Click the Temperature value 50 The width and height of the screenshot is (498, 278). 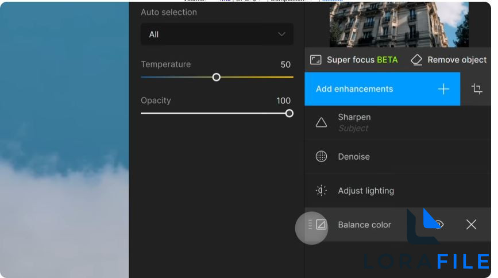(x=285, y=65)
